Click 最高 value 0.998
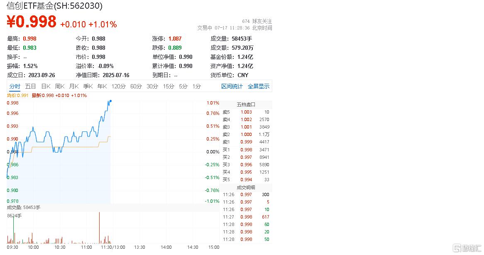The height and width of the screenshot is (255, 484). [29, 39]
